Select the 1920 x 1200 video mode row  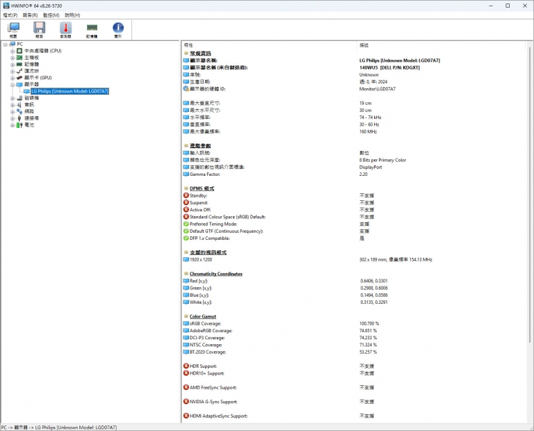tap(354, 259)
